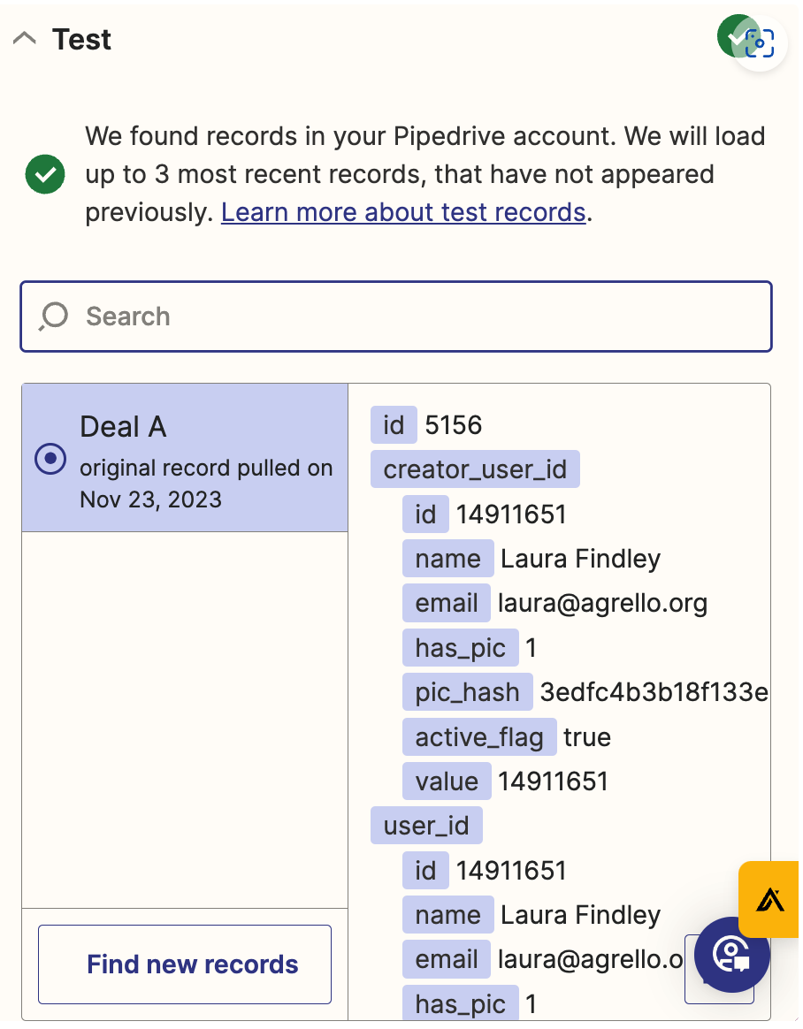Click name tag under user_id
Viewport: 803px width, 1029px height.
[x=447, y=915]
